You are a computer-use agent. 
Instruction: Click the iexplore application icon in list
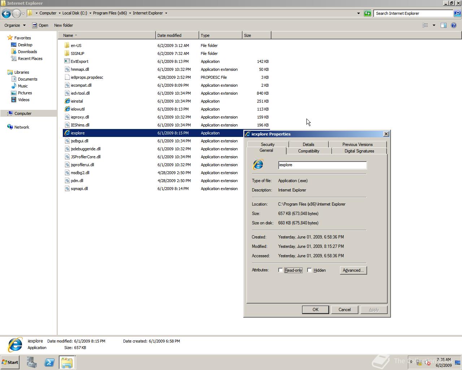[x=67, y=133]
